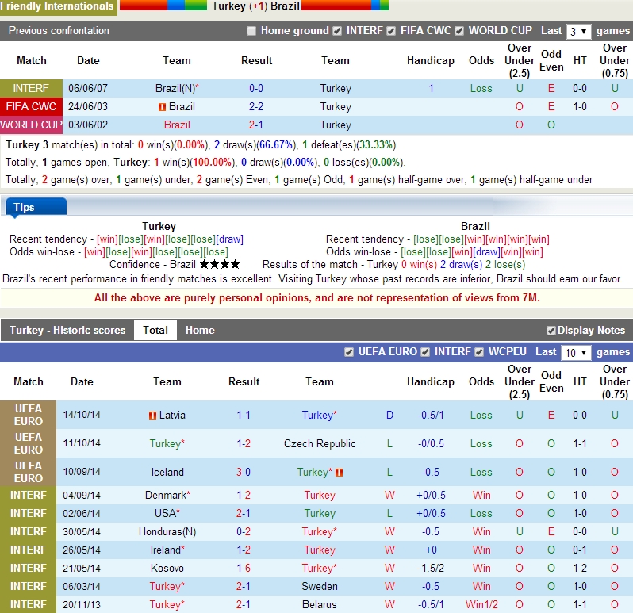Click the FIFA CWC competition label
633x613 pixels.
pos(31,106)
